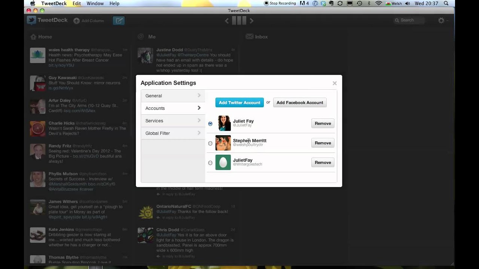Click the TweetDeck search field
Screen dimensions: 479x269
point(409,20)
